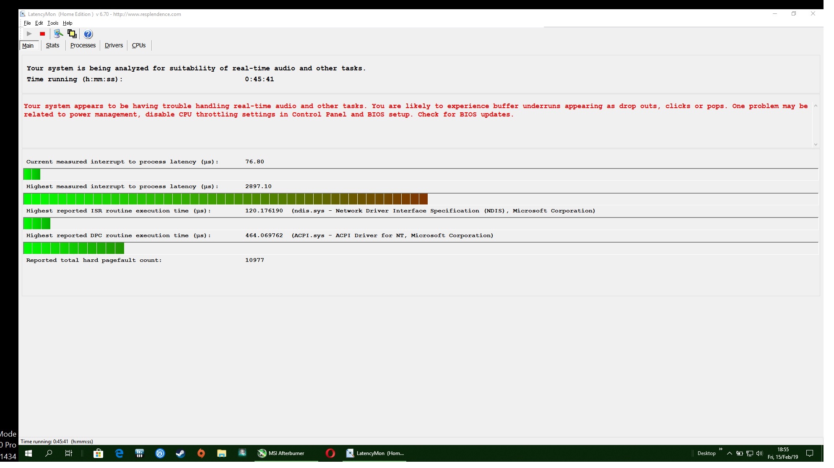
Task: Open the Tools menu
Action: click(53, 23)
